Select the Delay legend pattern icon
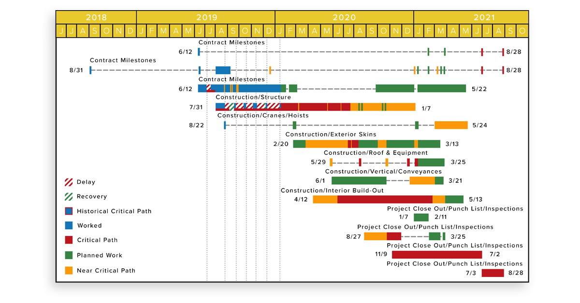Image resolution: width=580 pixels, height=303 pixels. coord(68,182)
